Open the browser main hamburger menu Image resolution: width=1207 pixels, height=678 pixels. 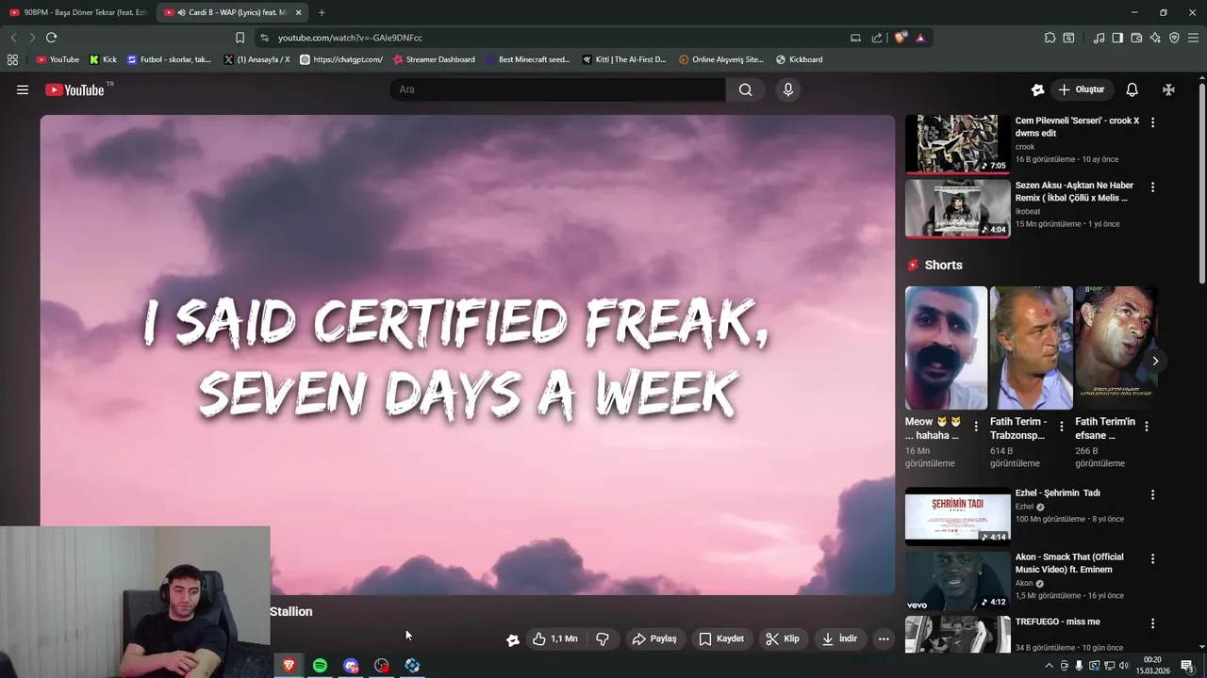tap(1193, 38)
